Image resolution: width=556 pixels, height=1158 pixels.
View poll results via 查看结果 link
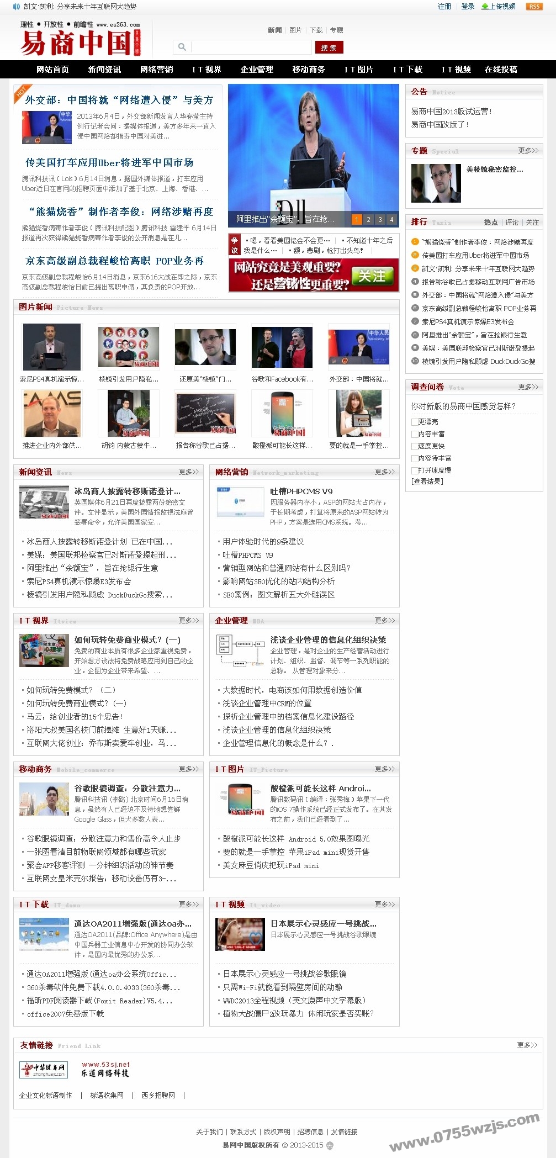[x=427, y=482]
